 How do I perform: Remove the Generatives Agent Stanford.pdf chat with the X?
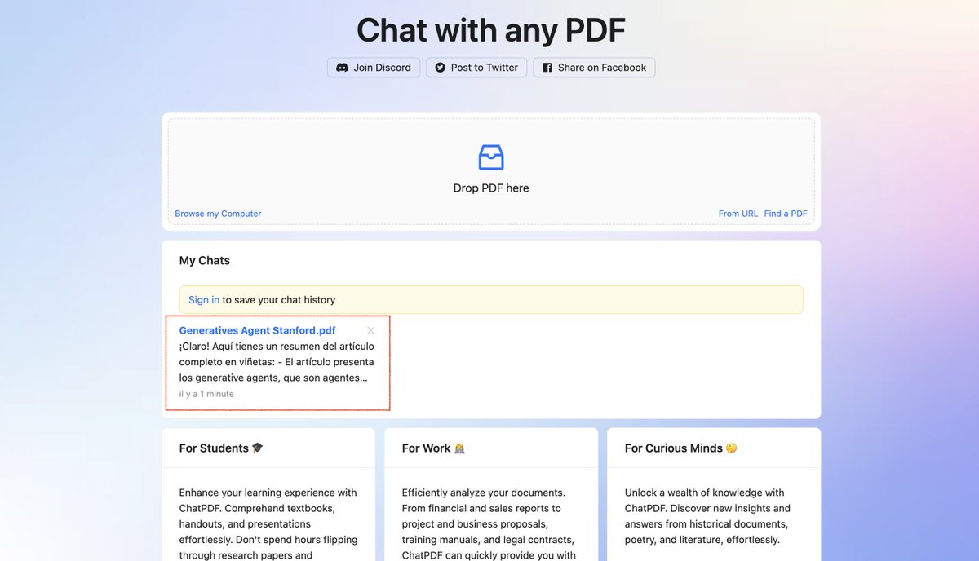(x=370, y=330)
